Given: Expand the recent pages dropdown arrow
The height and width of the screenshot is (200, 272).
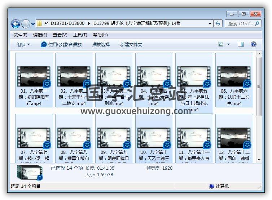Looking at the screenshot, I should 33,24.
